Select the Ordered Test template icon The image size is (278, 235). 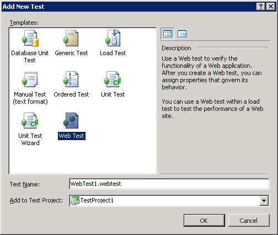click(71, 79)
